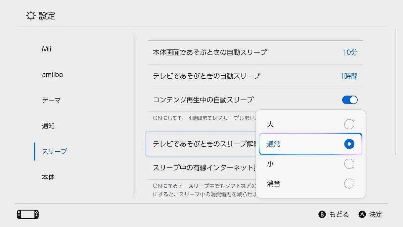
Task: Select the スリープ sidebar item
Action: (54, 151)
